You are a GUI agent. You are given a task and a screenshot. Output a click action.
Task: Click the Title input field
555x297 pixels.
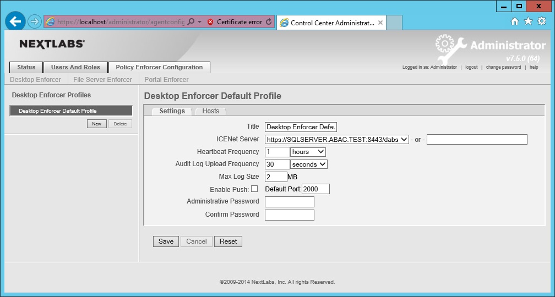point(301,127)
